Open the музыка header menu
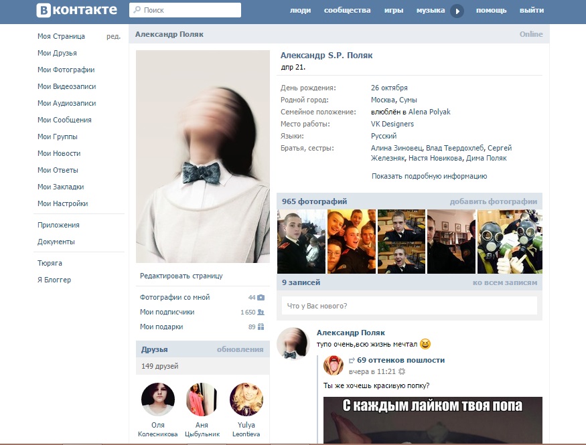This screenshot has height=445, width=586. [x=431, y=11]
